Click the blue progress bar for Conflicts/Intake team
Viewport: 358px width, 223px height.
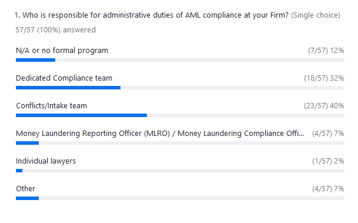(x=81, y=115)
